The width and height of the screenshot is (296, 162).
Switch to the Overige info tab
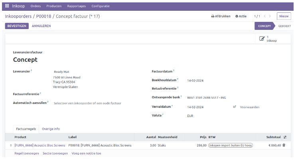51,129
